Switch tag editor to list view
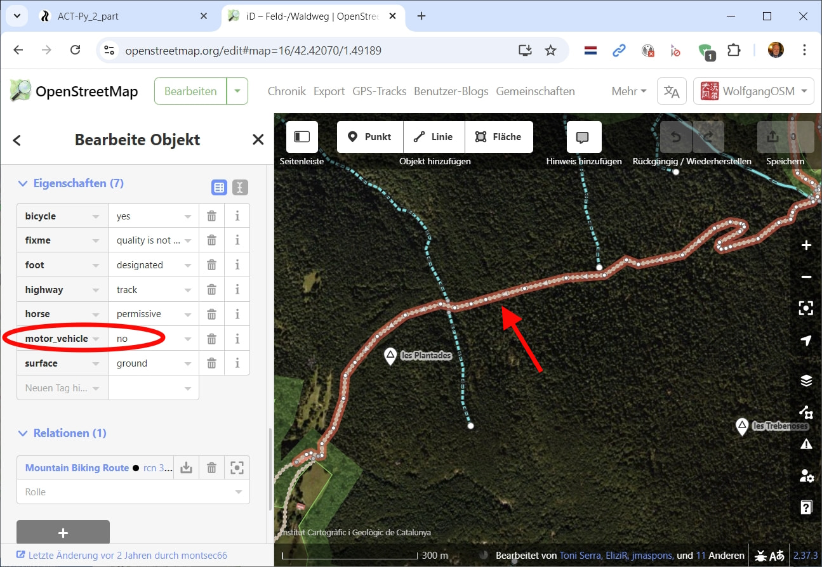822x567 pixels. (x=219, y=187)
